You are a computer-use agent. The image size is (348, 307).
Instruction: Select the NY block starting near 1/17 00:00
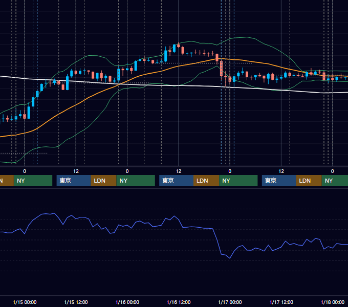pos(238,181)
